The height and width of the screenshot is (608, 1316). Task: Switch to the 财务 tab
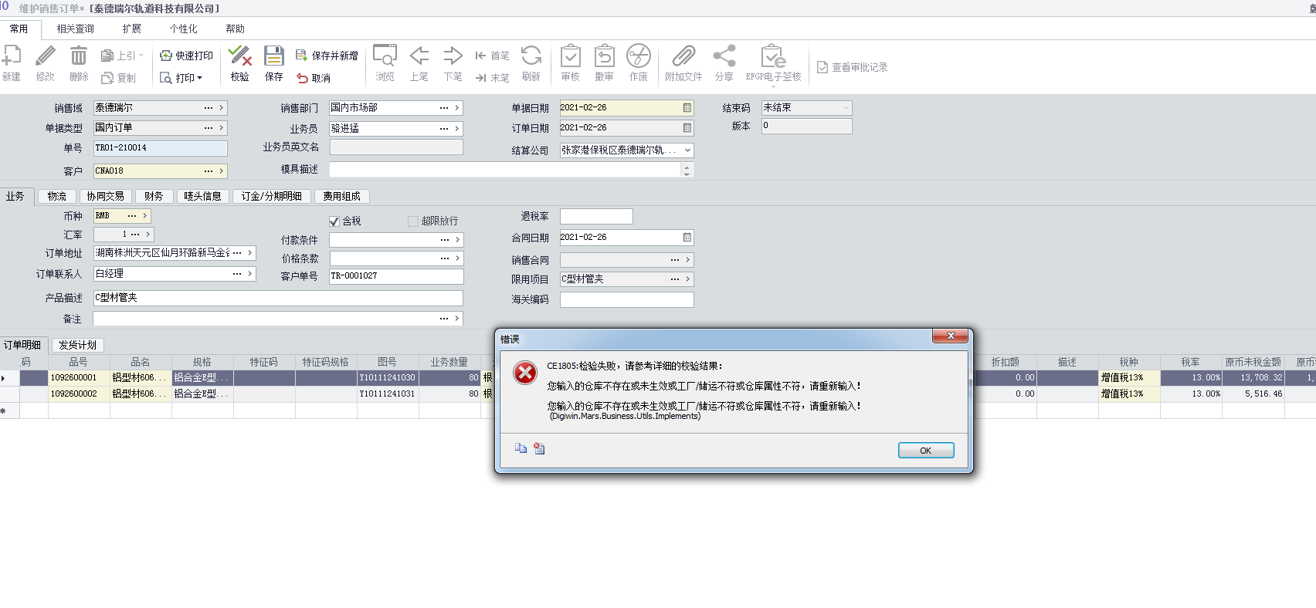point(154,196)
